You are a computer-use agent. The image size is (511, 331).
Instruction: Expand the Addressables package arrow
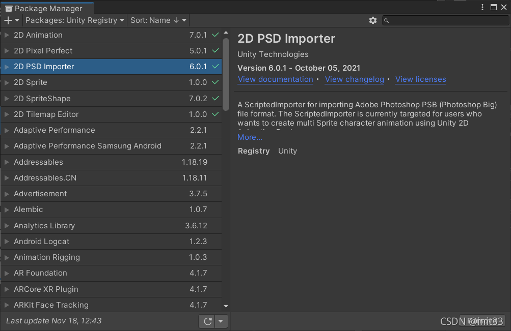[7, 162]
